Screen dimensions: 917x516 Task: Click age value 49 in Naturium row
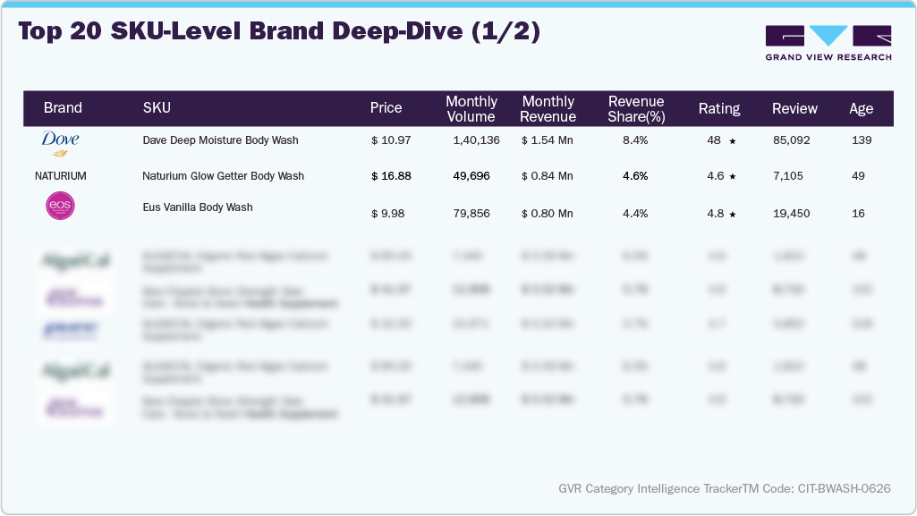(858, 176)
